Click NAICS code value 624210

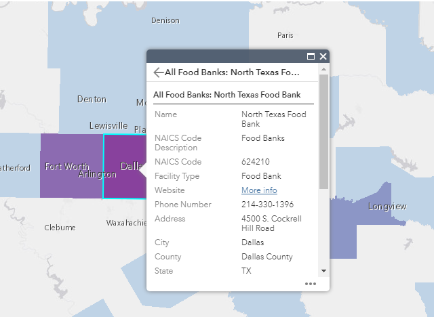point(255,162)
